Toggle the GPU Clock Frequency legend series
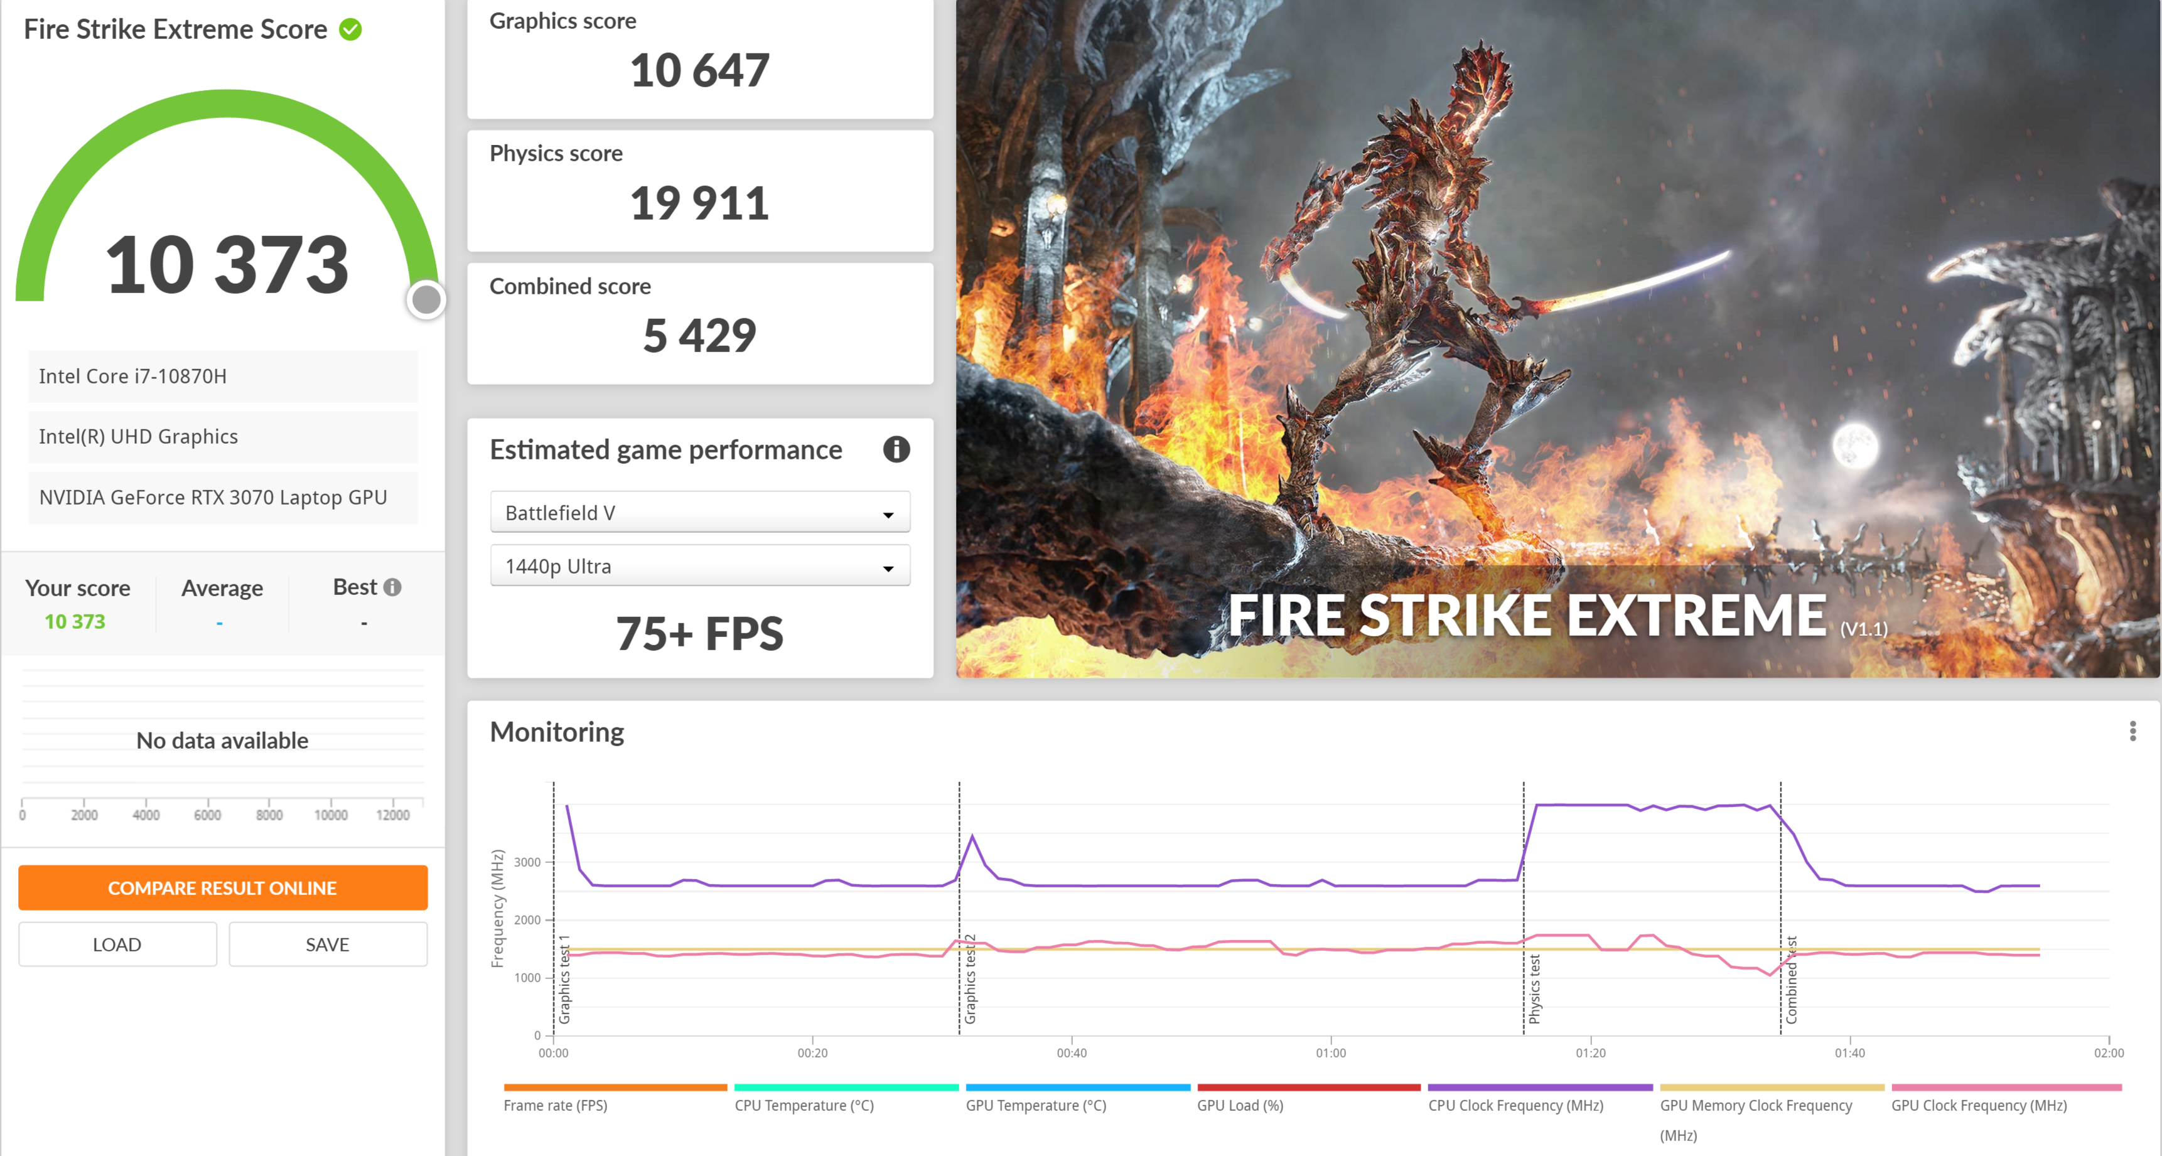 pyautogui.click(x=2006, y=1099)
